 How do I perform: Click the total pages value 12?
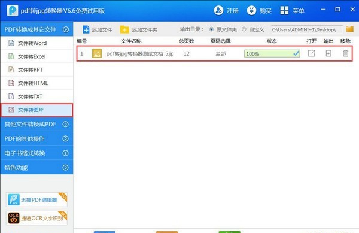(187, 54)
